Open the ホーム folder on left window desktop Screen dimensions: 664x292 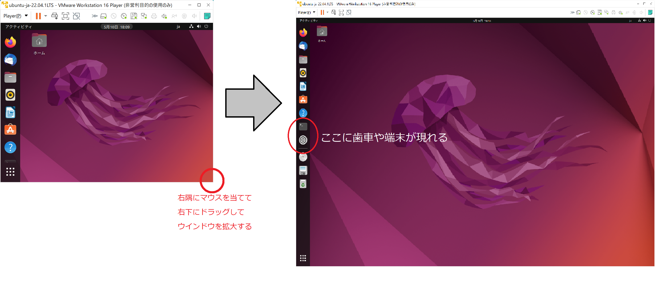point(39,44)
